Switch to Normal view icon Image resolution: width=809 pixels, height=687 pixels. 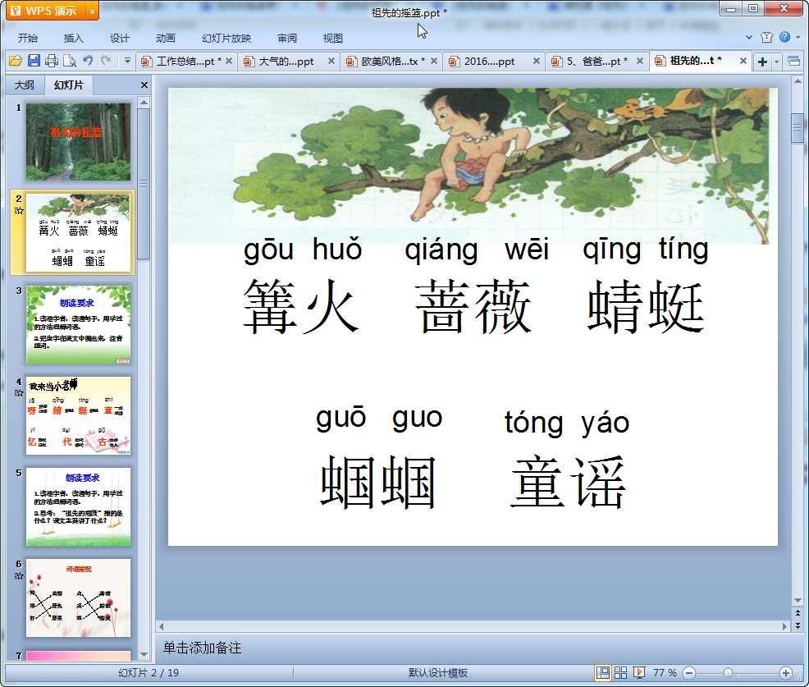pos(602,672)
